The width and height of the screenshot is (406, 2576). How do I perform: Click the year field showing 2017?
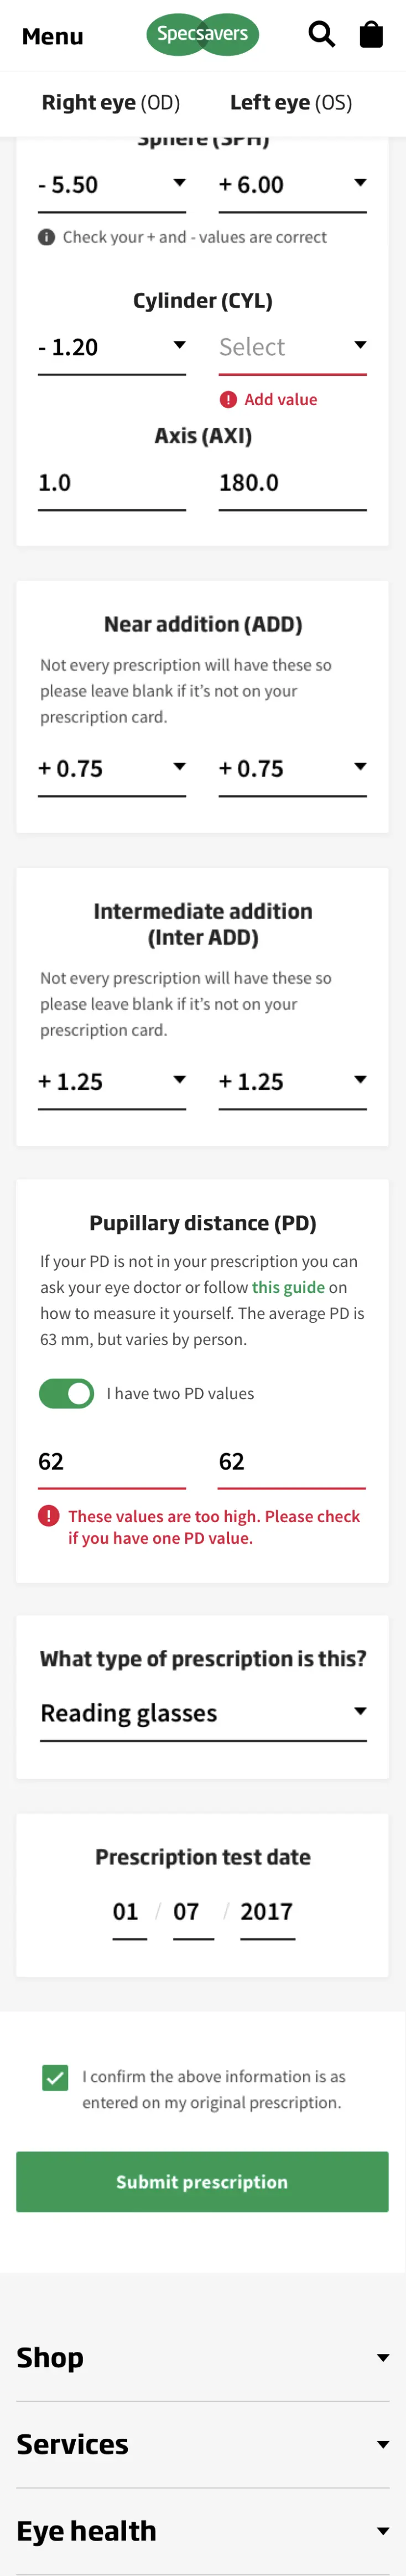(x=267, y=1913)
